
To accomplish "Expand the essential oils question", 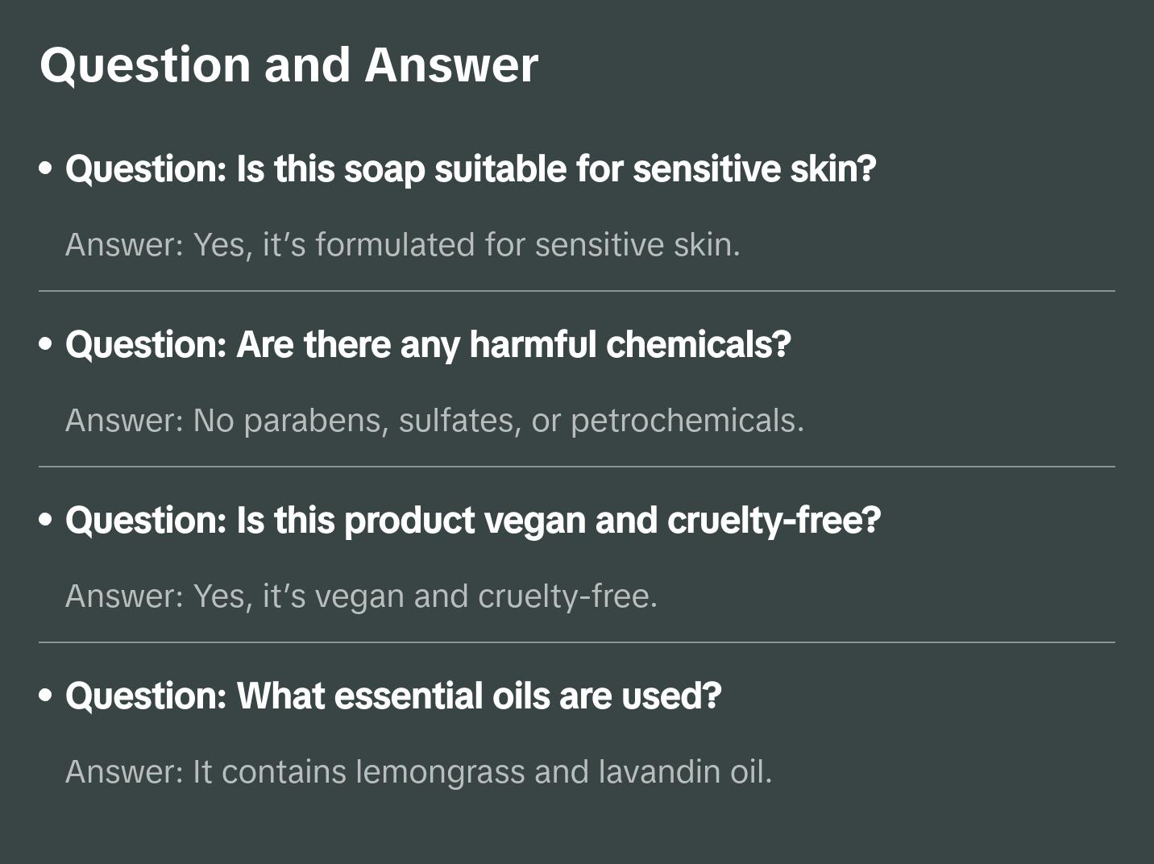I will [x=393, y=696].
